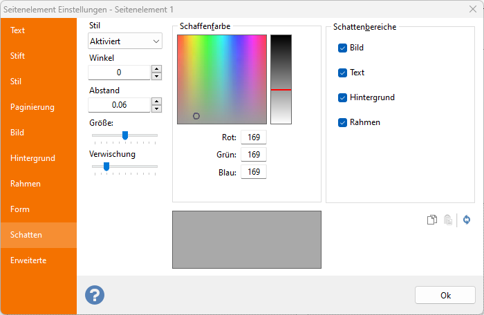Screen dimensions: 484x315
Task: Uncheck the Text shadow area checkbox
Action: [342, 73]
